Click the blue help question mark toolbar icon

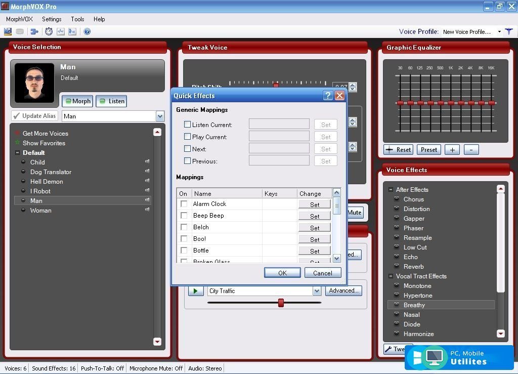point(87,31)
